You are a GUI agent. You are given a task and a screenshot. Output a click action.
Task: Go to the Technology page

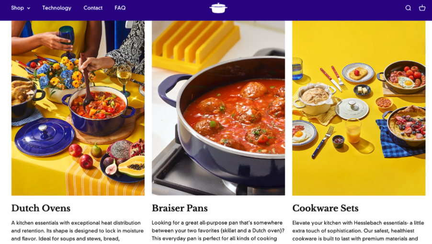point(57,8)
